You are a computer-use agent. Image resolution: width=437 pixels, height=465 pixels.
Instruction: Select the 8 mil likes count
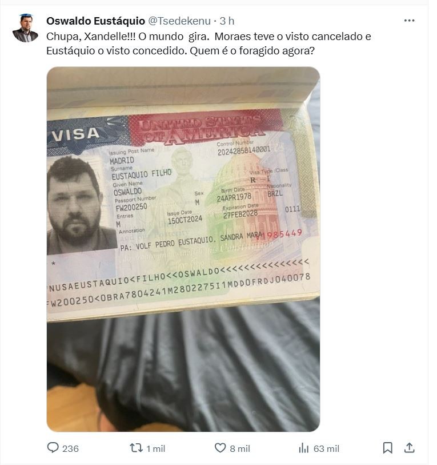[240, 448]
